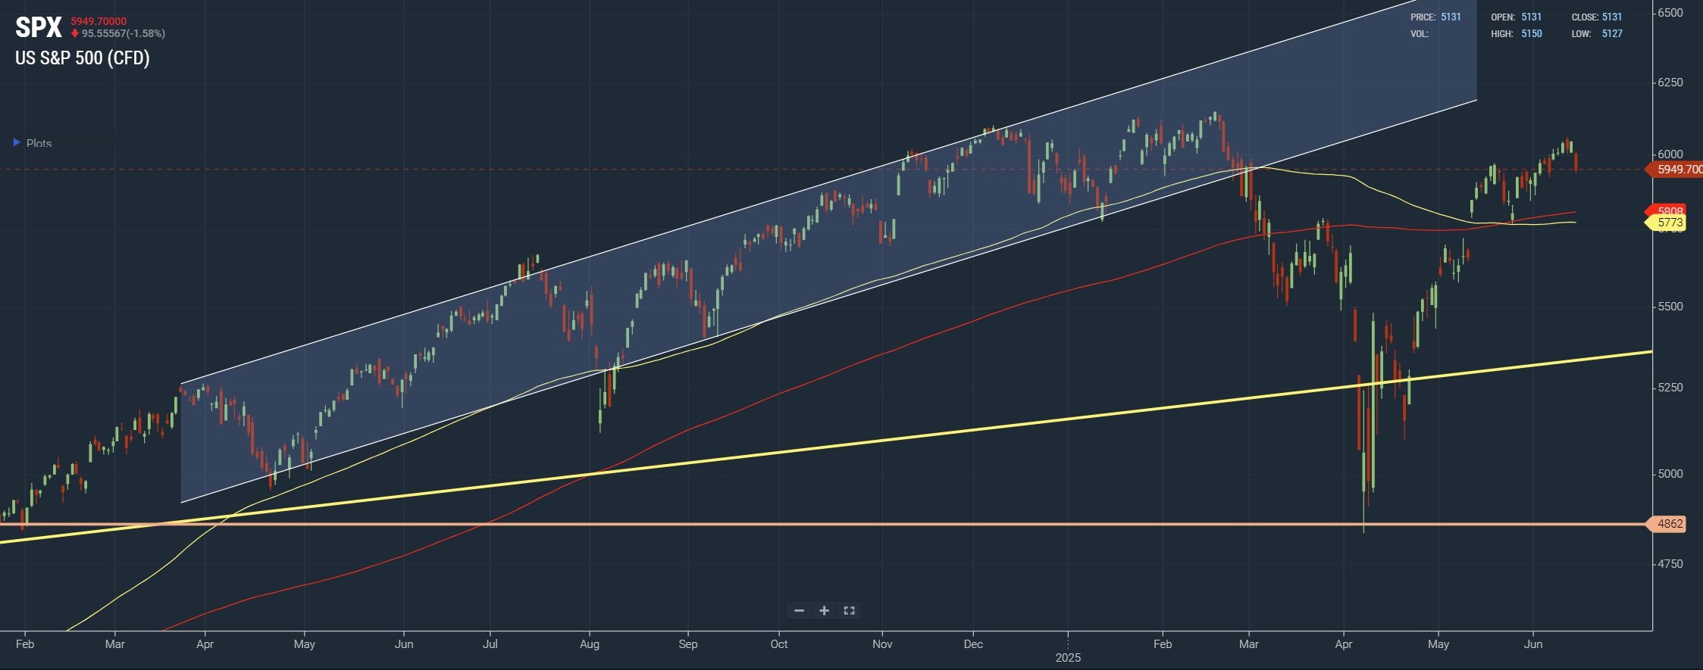Screen dimensions: 1703x670
Task: Click the Oct label on the time axis
Action: click(779, 644)
